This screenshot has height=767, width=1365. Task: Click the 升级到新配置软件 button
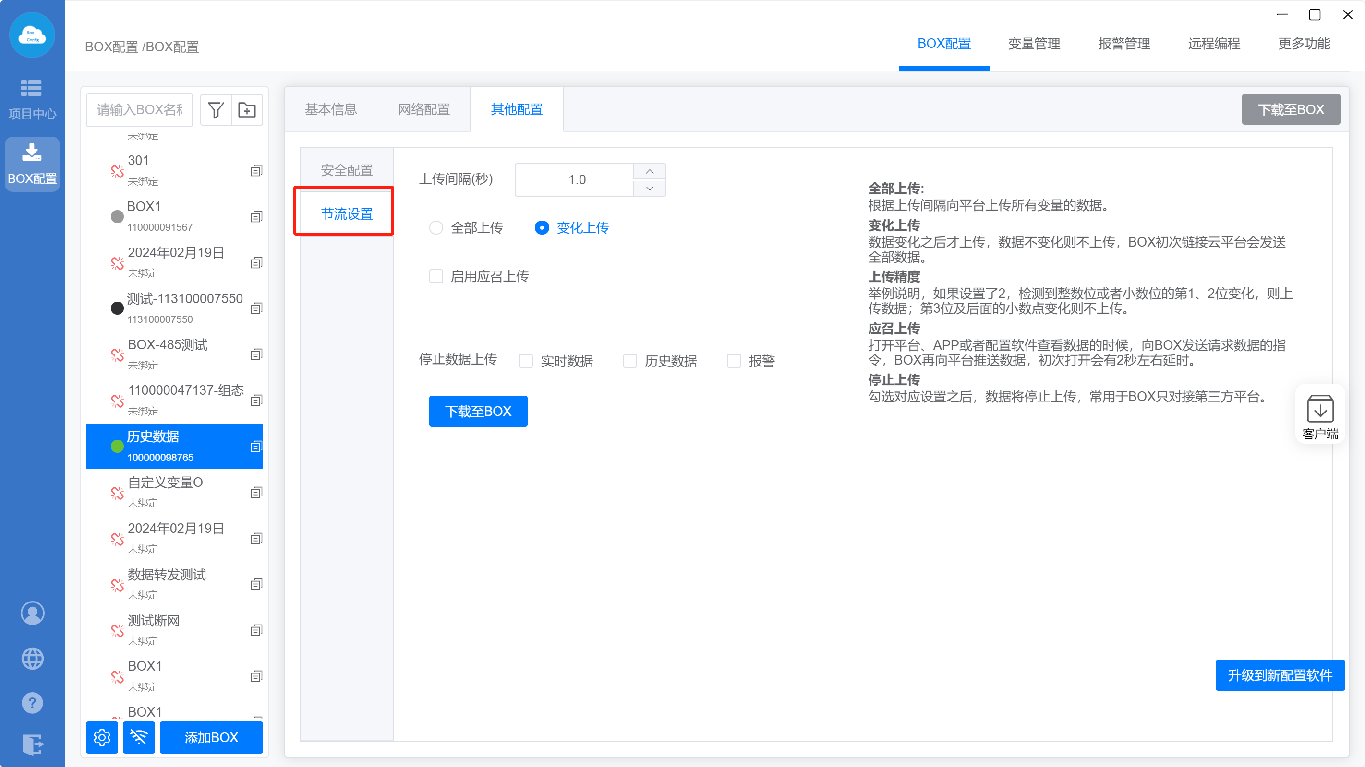1280,675
